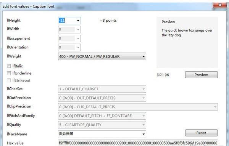Click the quick brown fox preview text
Screen dimensions: 229x146
click(187, 33)
